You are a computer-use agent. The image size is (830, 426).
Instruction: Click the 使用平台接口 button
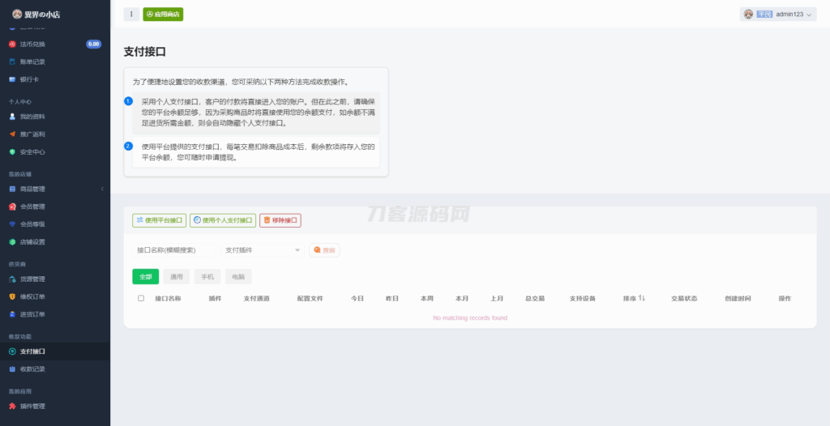pos(160,220)
